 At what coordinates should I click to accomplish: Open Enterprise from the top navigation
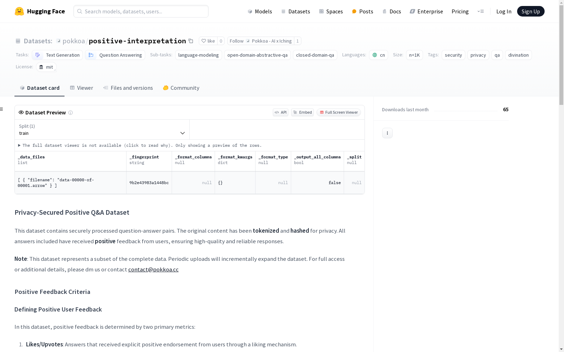426,11
